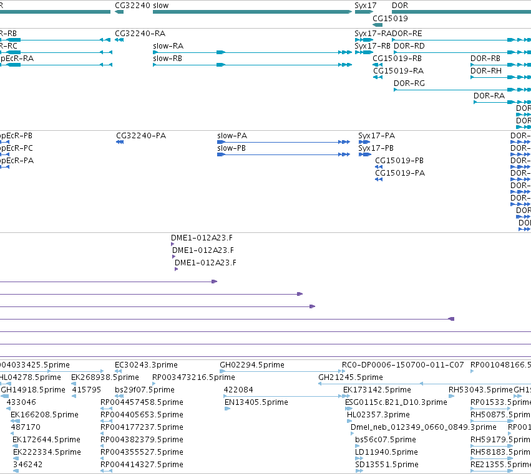
Task: Select the DOR-RB transcript label
Action: pyautogui.click(x=485, y=59)
